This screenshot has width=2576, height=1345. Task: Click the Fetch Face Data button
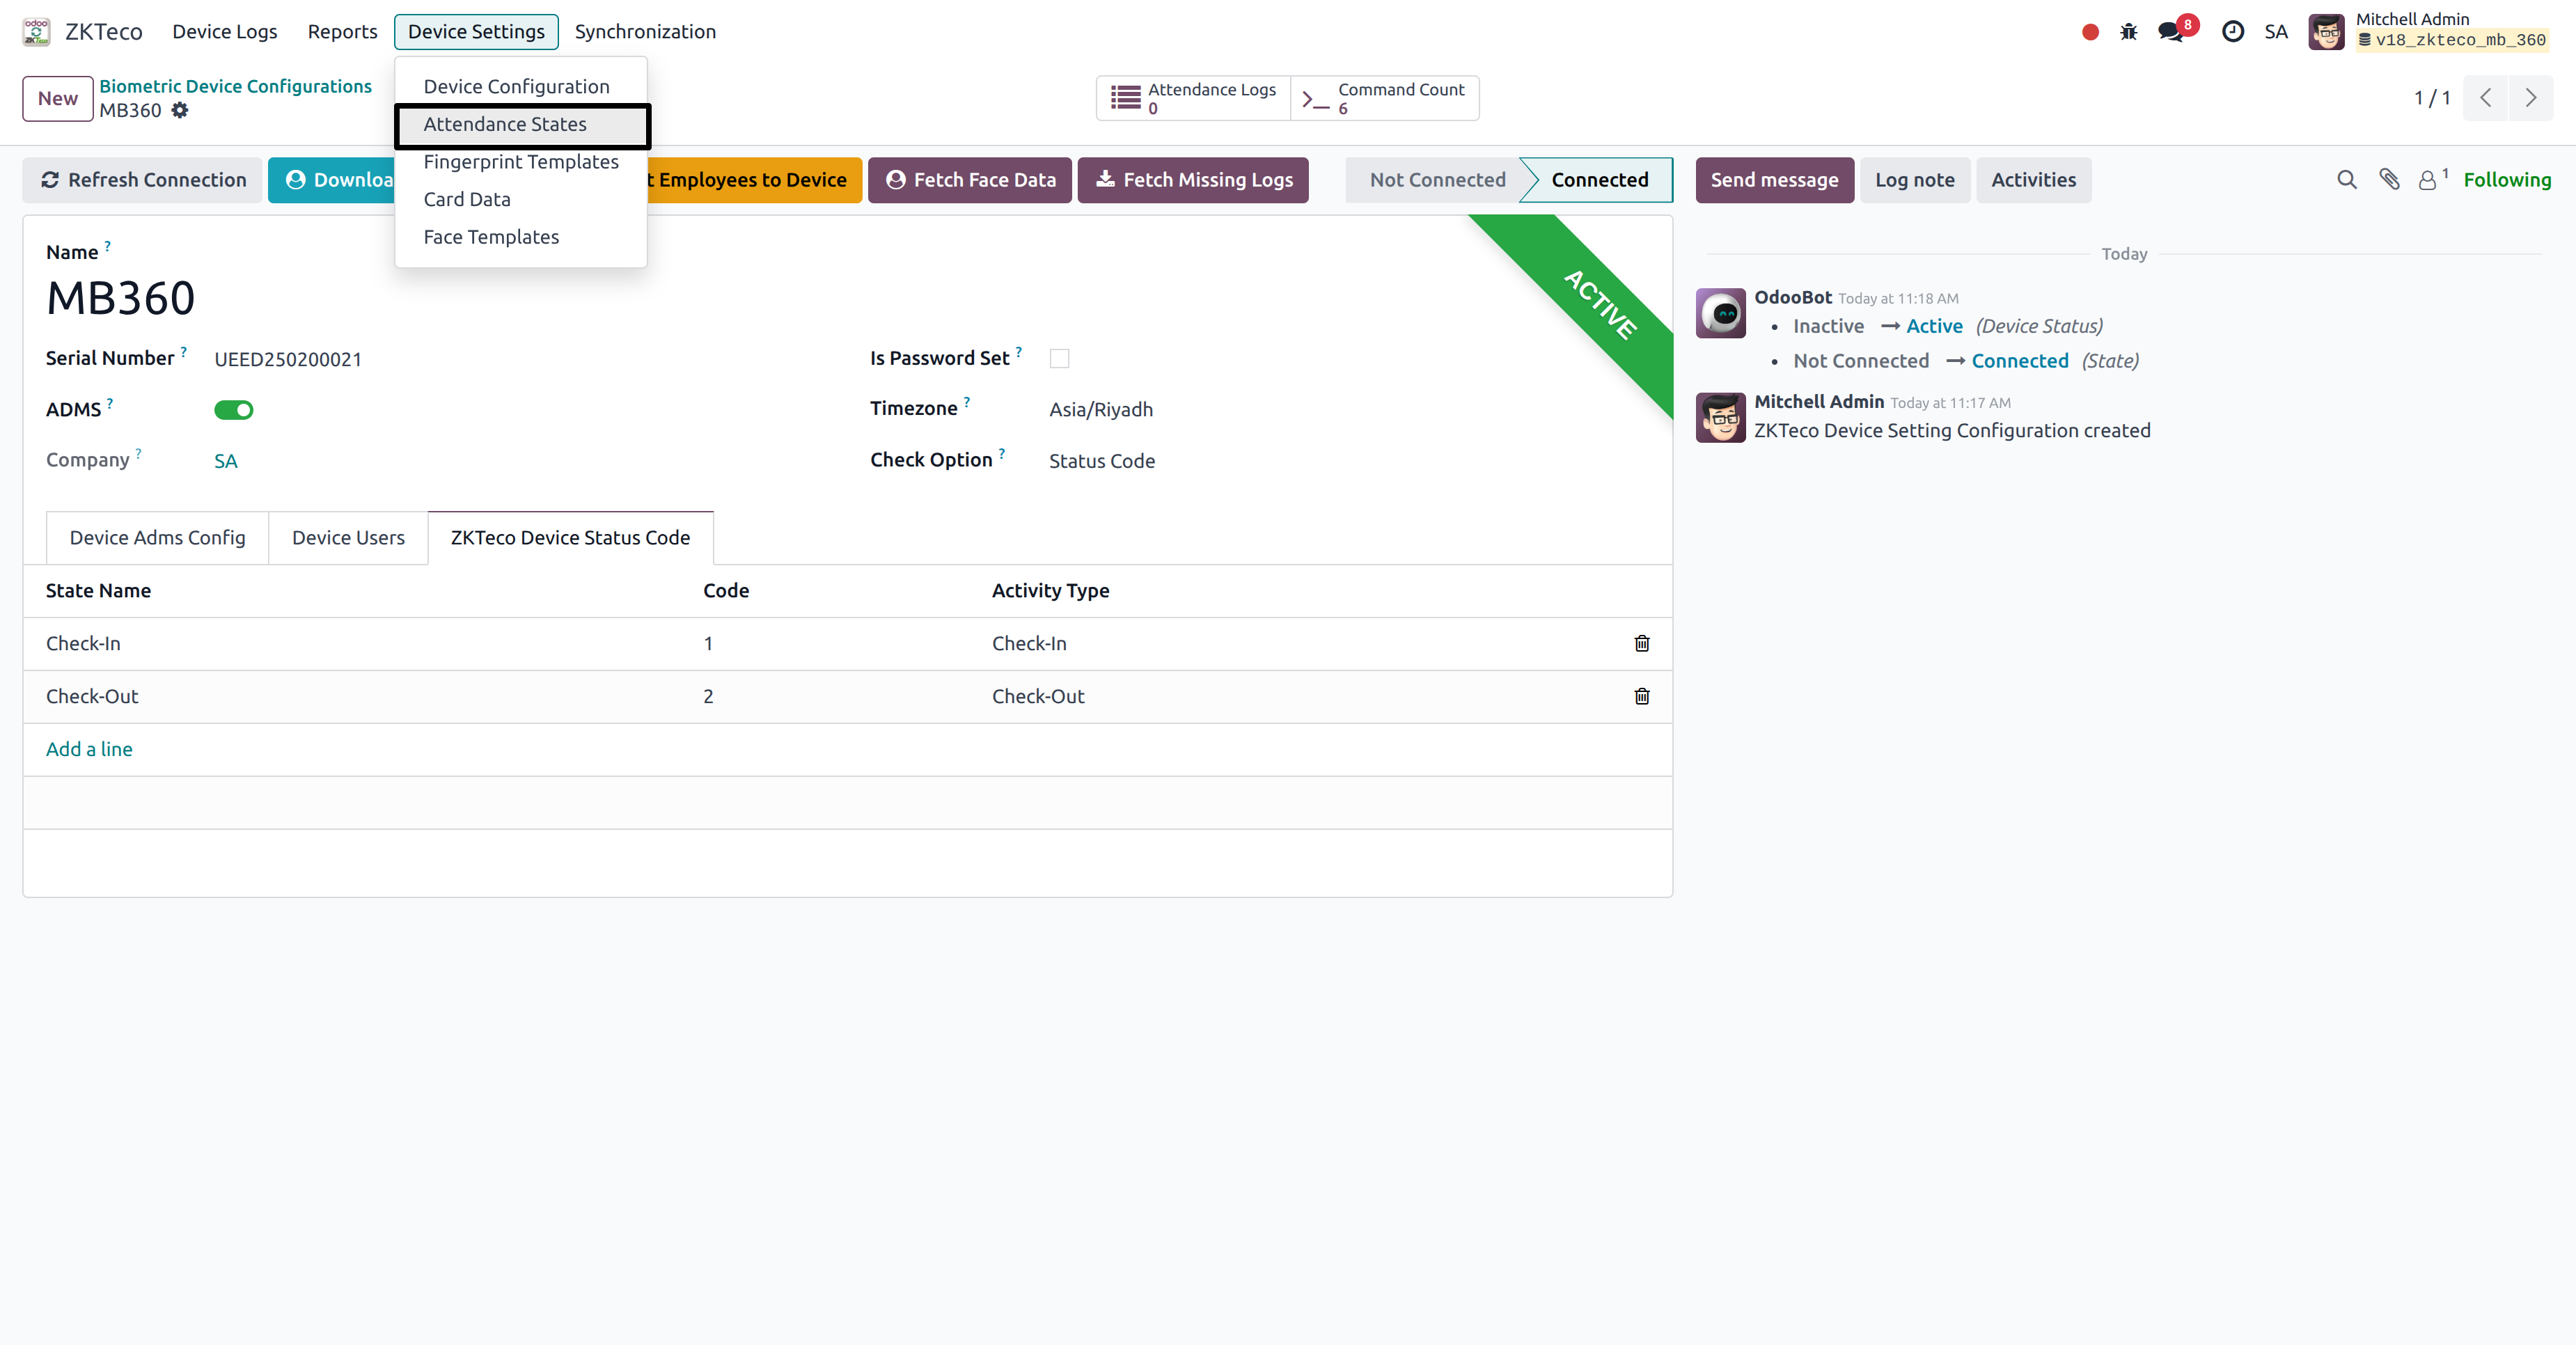pos(969,180)
